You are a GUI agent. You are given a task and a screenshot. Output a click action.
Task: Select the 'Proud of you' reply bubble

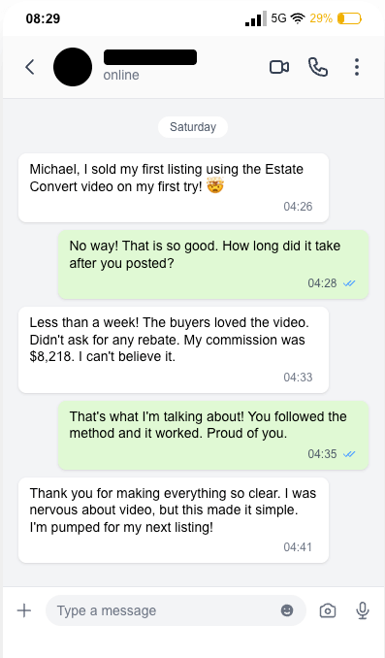[213, 435]
